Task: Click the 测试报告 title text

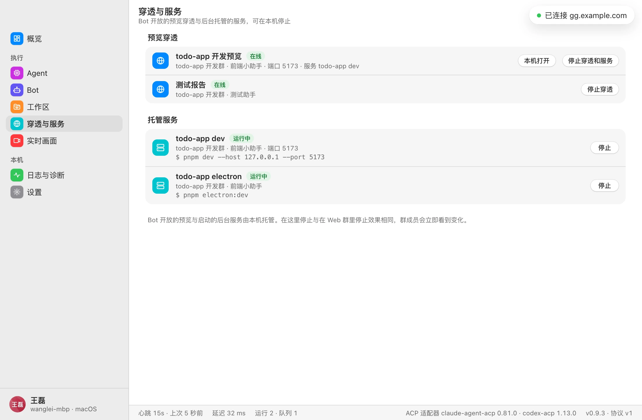Action: [x=191, y=85]
